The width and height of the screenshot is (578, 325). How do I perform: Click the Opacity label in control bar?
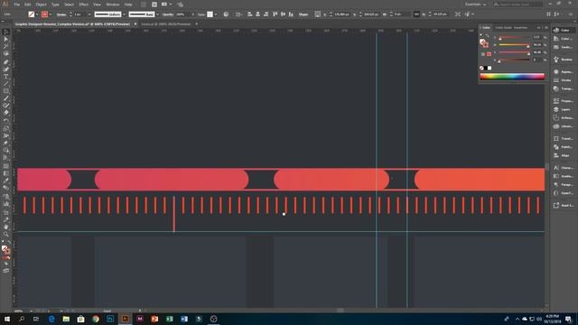168,14
